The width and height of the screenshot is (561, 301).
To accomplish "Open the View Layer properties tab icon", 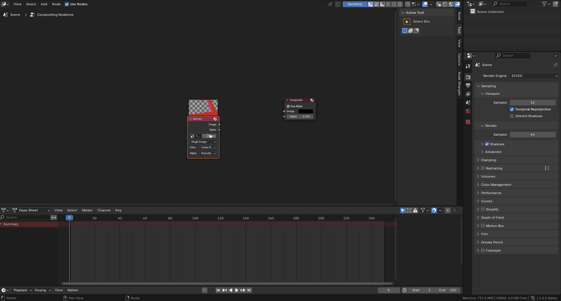I will tap(468, 94).
